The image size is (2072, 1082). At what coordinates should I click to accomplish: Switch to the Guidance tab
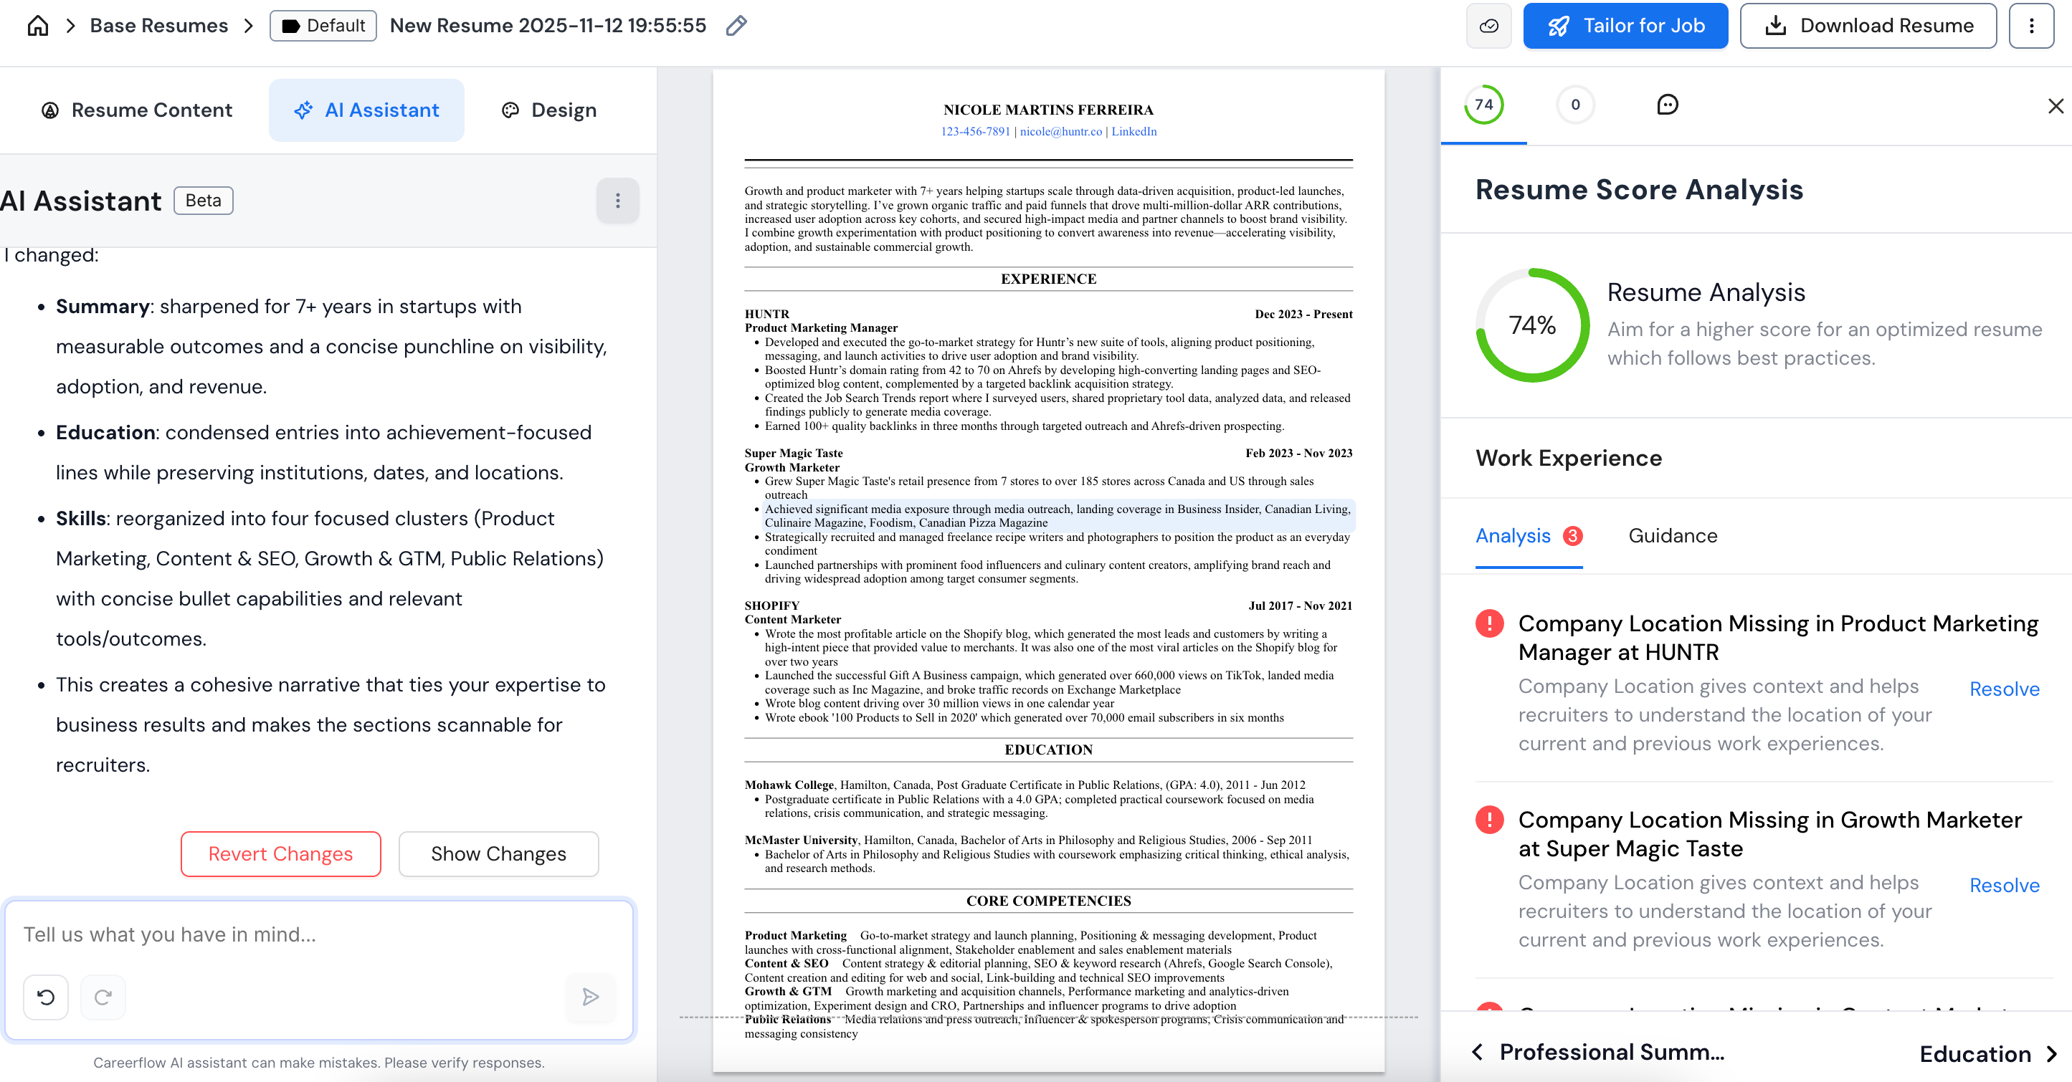(1672, 535)
